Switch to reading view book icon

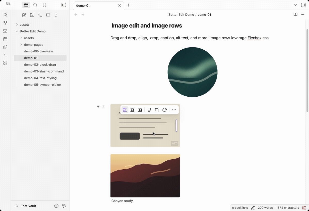coord(296,15)
